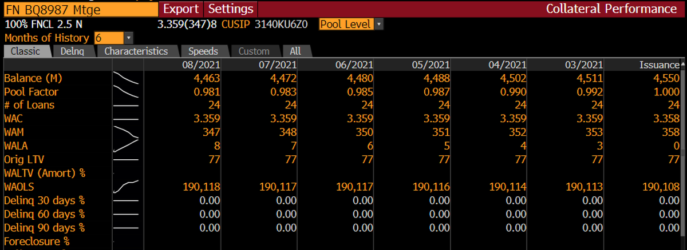This screenshot has height=250, width=687.
Task: Click the Foreclosure % row label
Action: 37,241
